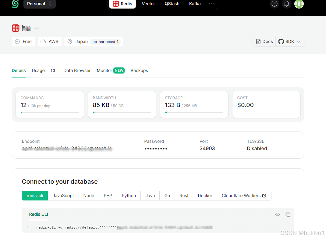Screen dimensions: 326x238
Task: Click the Bandwidth usage progress bar
Action: tap(122, 112)
